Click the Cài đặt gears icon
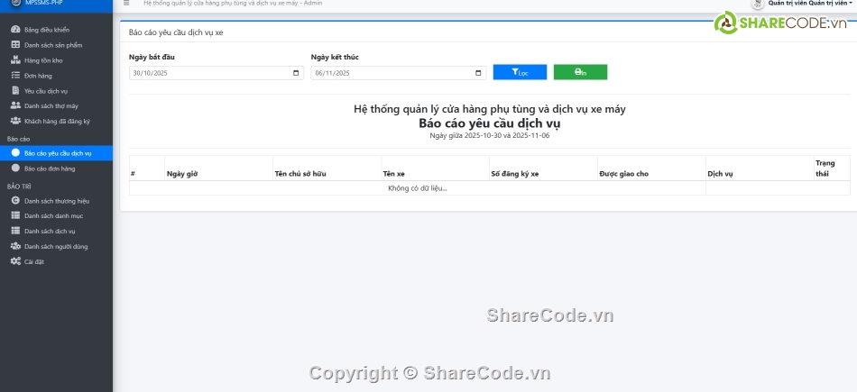 tap(15, 261)
